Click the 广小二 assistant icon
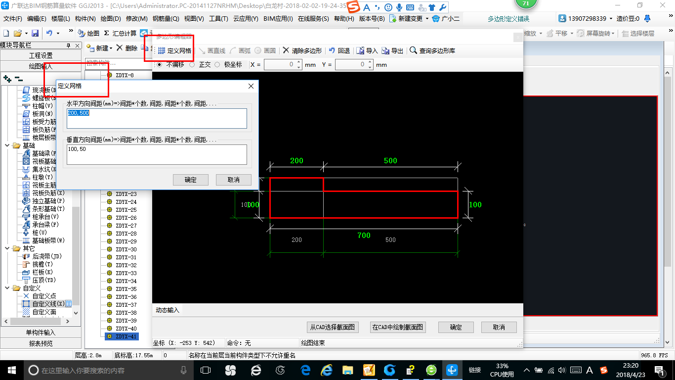Screen dimensions: 675x380 (x=446, y=18)
